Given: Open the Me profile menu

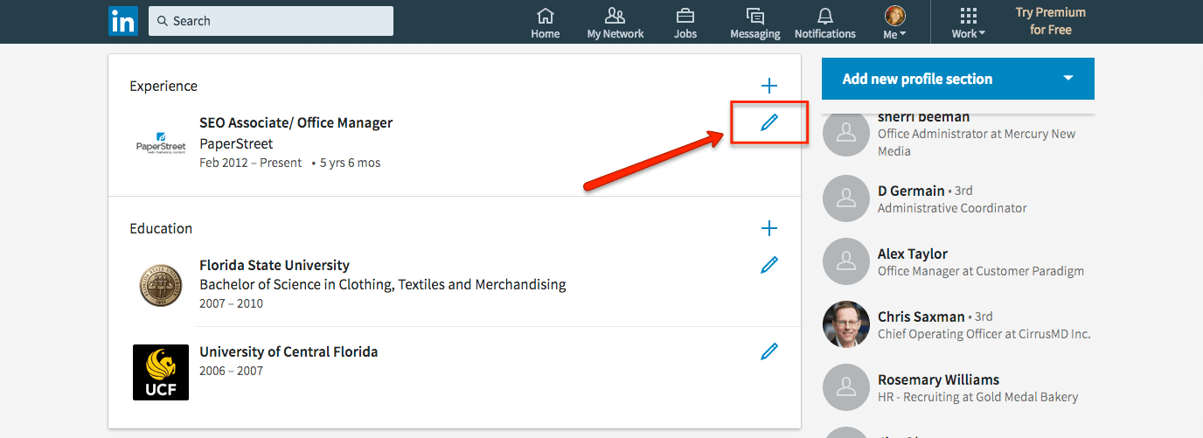Looking at the screenshot, I should [x=894, y=24].
